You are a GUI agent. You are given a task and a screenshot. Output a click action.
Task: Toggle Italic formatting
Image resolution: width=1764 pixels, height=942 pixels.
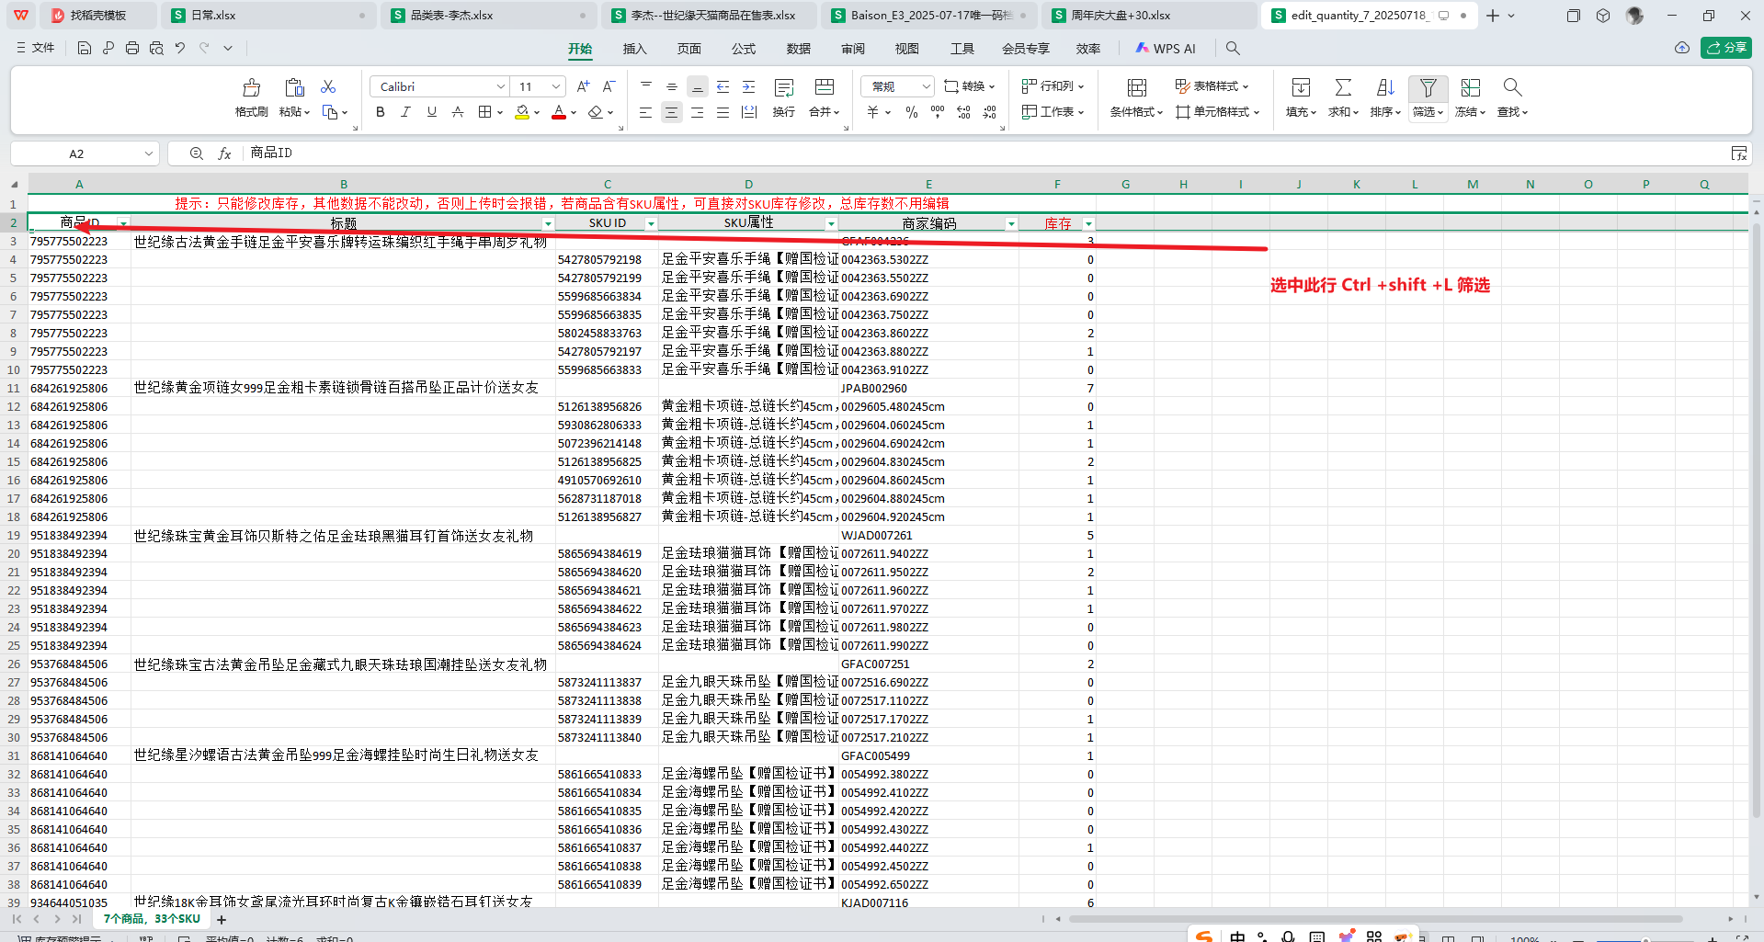point(405,112)
